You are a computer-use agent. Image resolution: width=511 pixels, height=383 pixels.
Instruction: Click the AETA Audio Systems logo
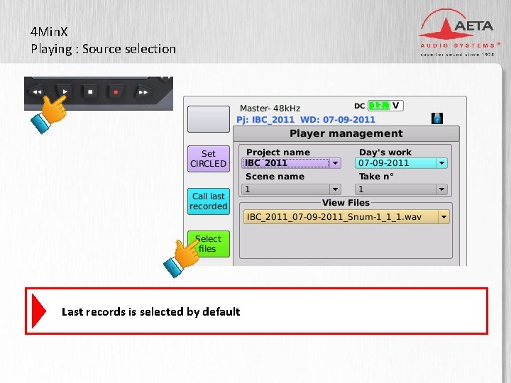coord(458,33)
